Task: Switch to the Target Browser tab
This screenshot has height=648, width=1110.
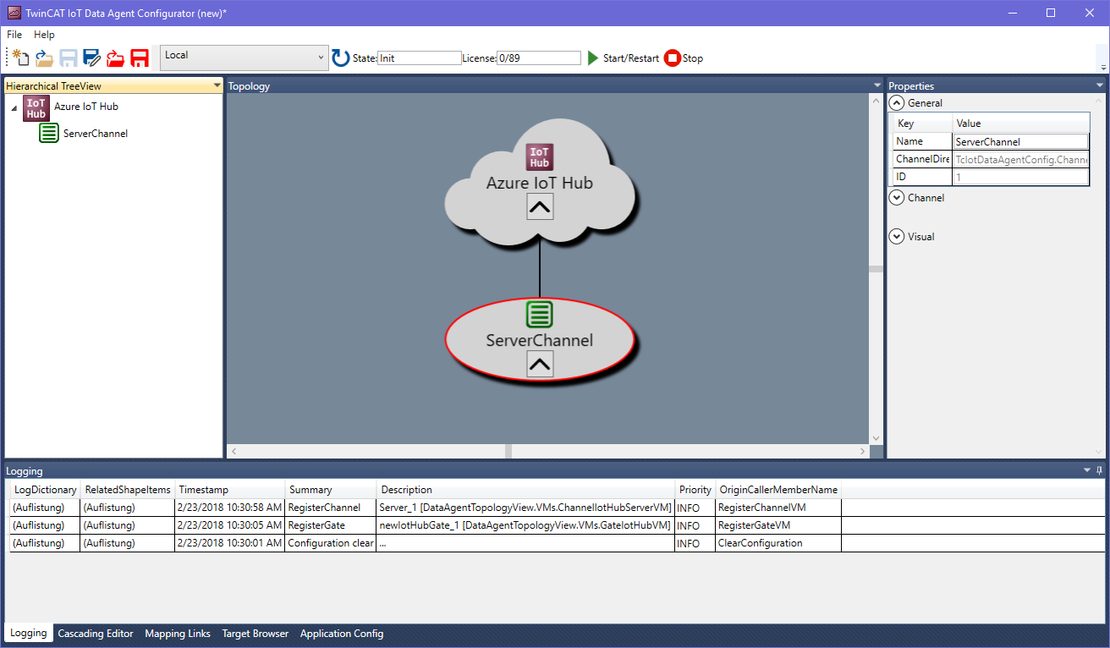Action: pyautogui.click(x=256, y=634)
